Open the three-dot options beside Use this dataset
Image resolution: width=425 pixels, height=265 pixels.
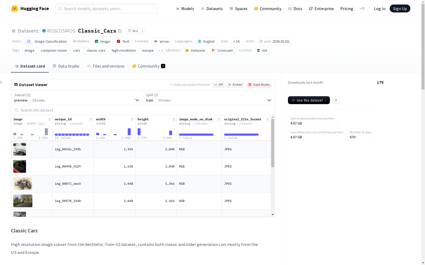(x=336, y=100)
